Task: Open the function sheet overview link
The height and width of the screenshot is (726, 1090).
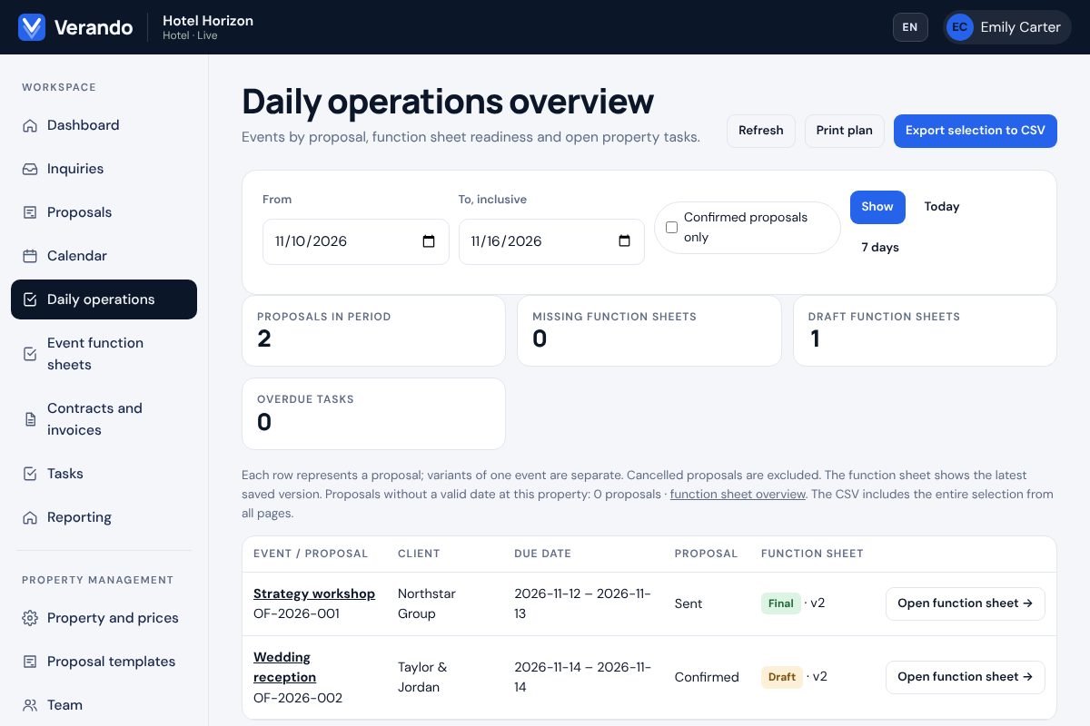Action: tap(738, 495)
